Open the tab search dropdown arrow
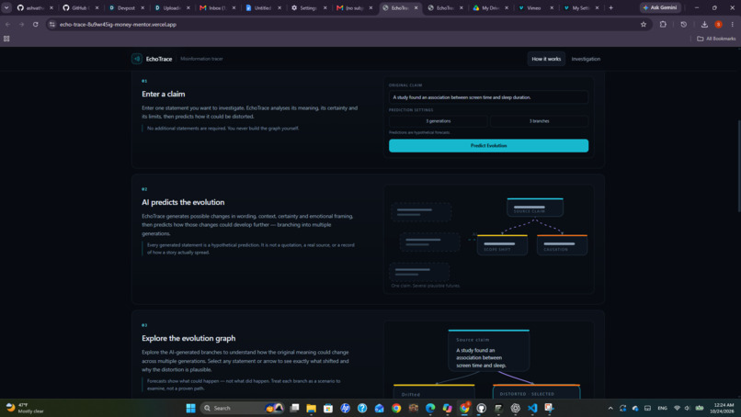The image size is (741, 417). click(6, 7)
